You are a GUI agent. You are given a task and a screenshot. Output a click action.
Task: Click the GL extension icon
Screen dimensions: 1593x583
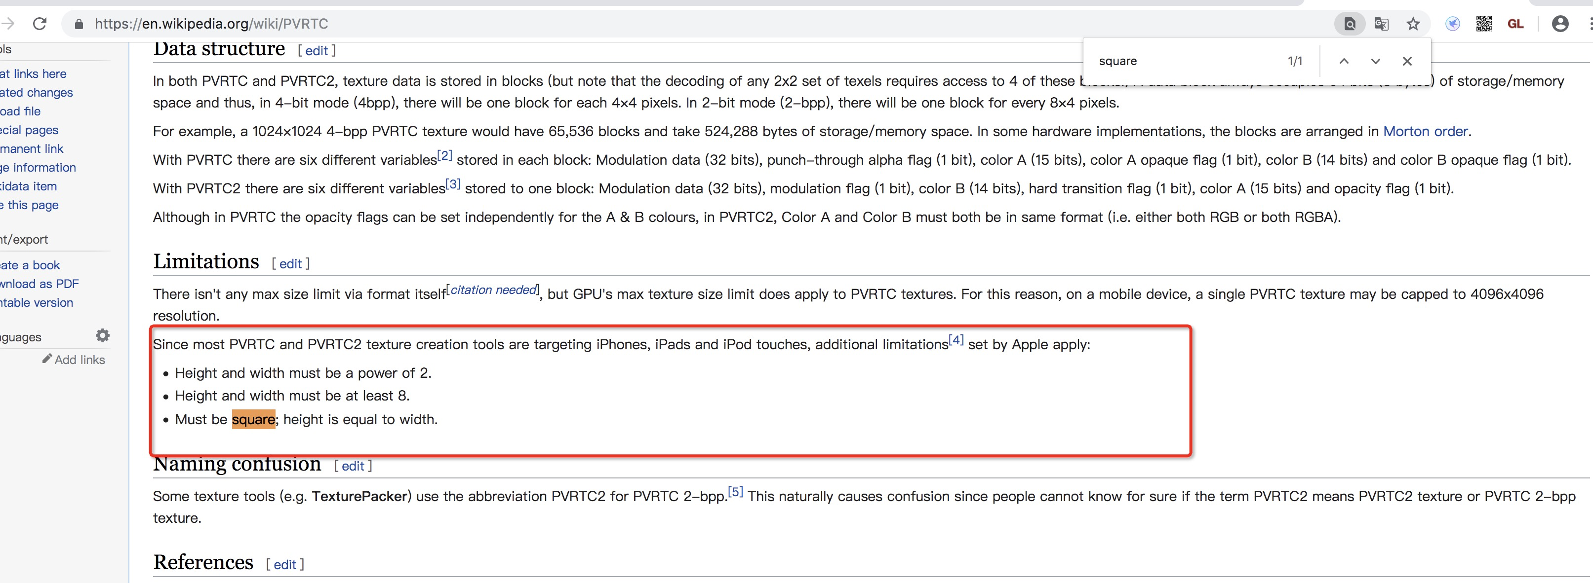tap(1515, 24)
